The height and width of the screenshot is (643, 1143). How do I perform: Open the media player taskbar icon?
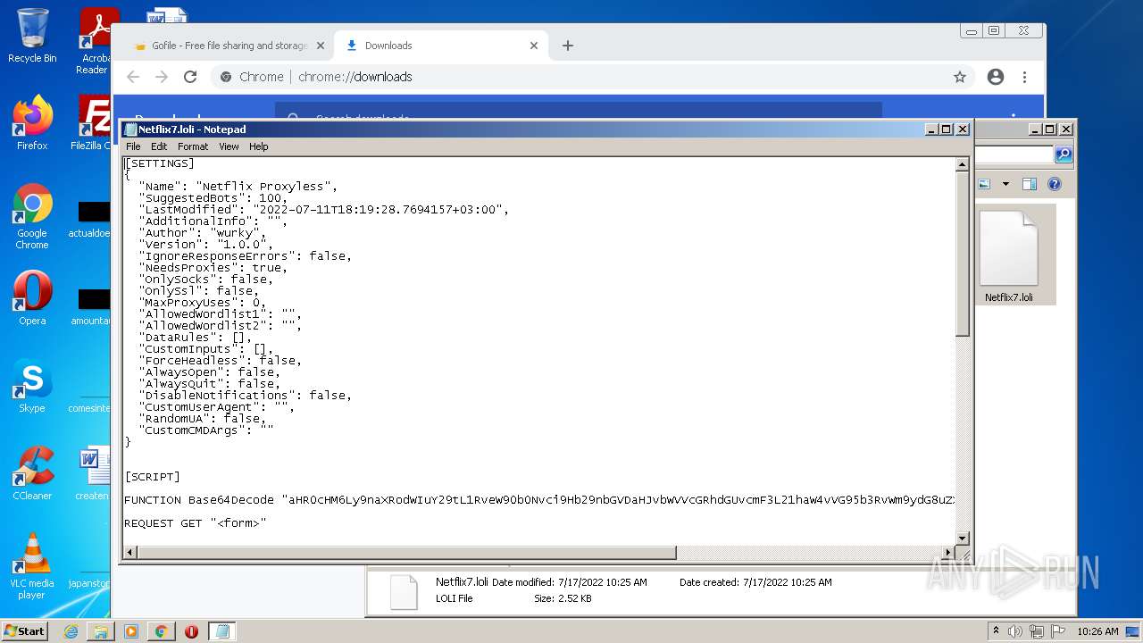[x=130, y=631]
